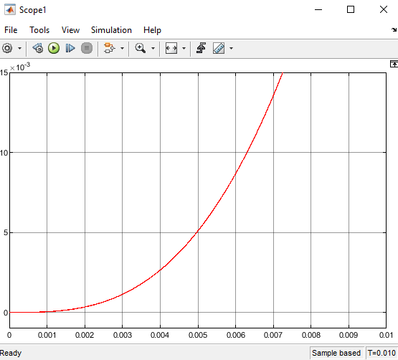Open Cursor Measurements ruler icon

point(219,48)
